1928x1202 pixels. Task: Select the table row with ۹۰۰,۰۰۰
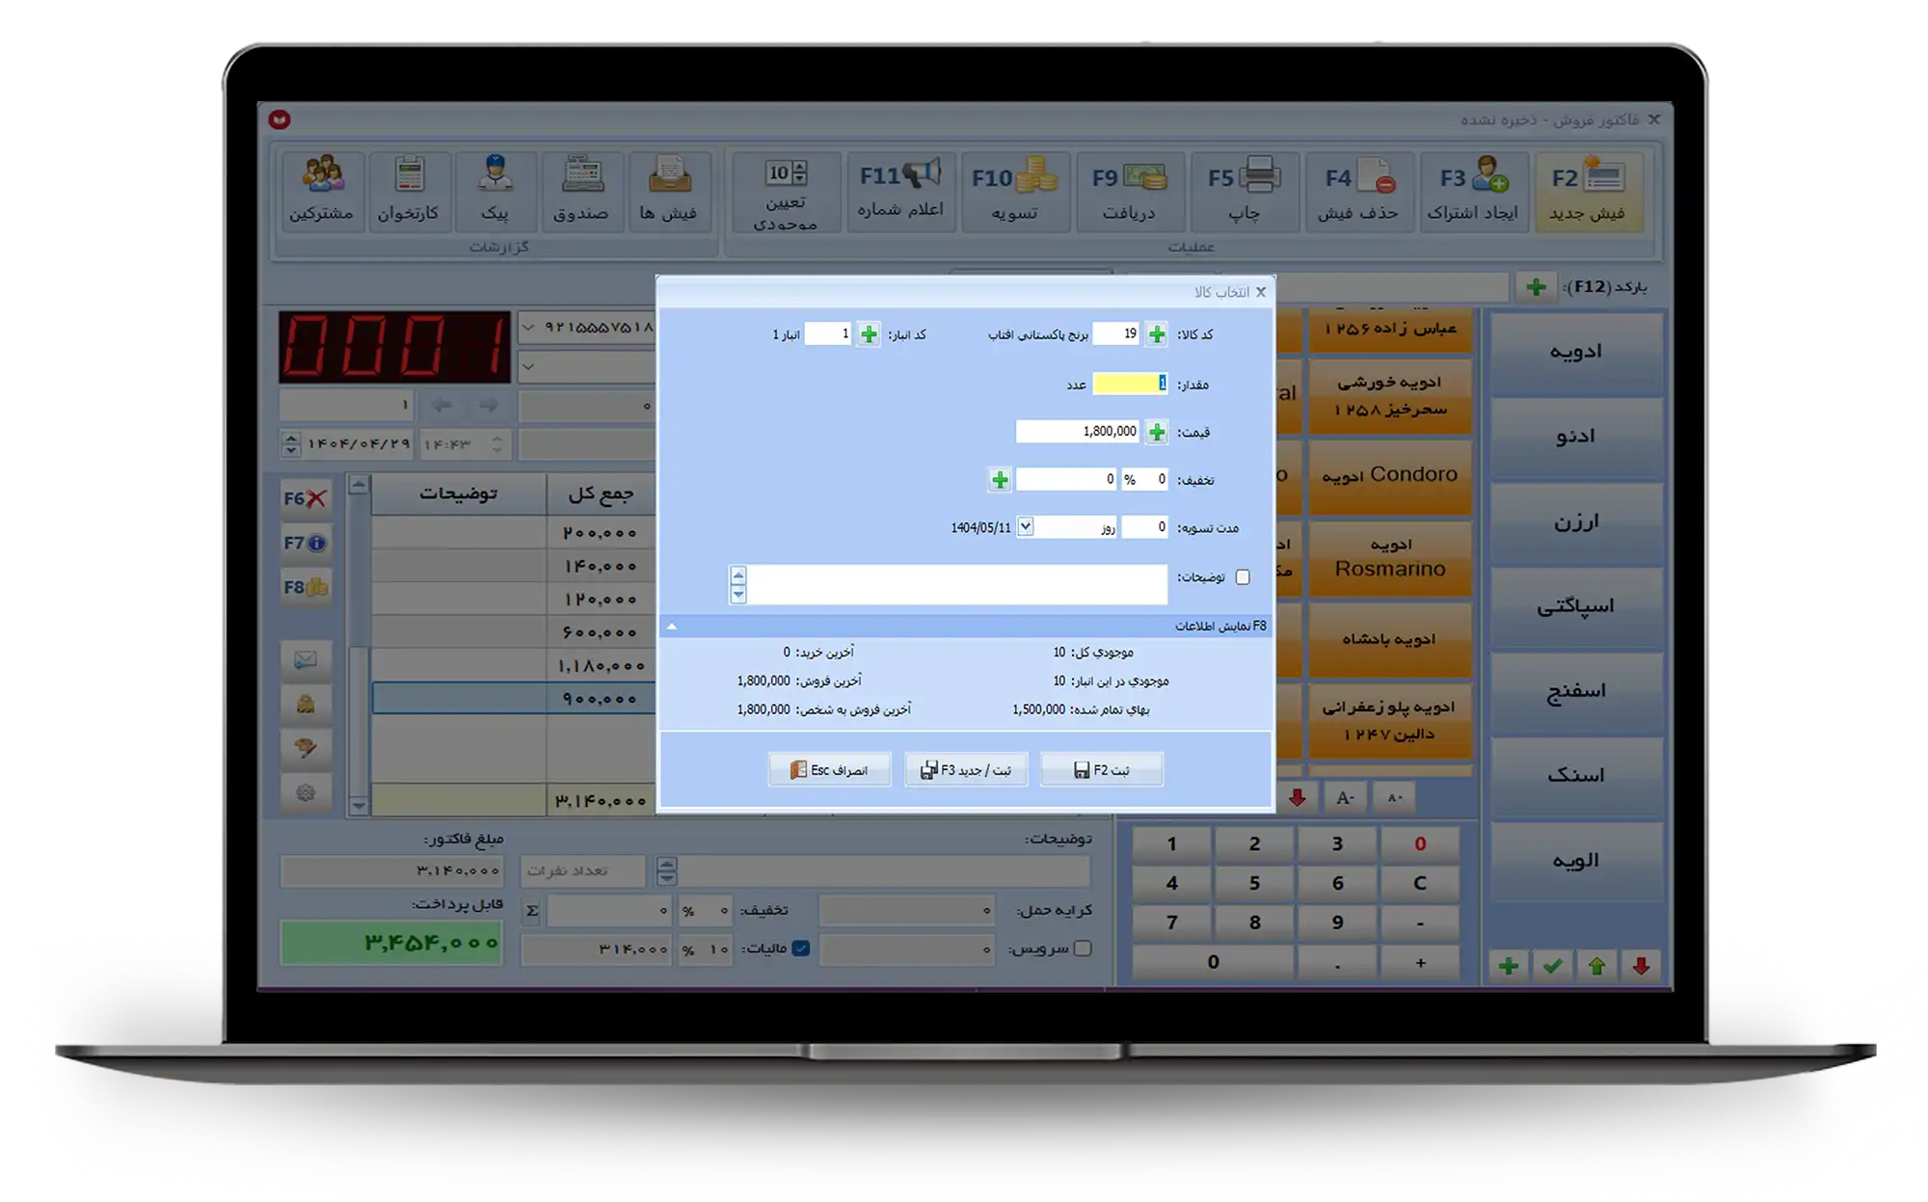514,698
